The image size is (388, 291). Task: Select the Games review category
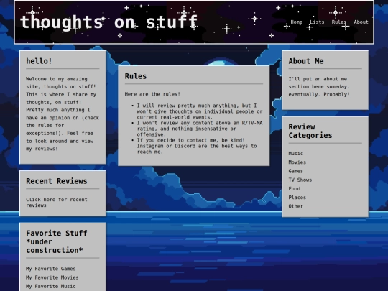pos(295,171)
